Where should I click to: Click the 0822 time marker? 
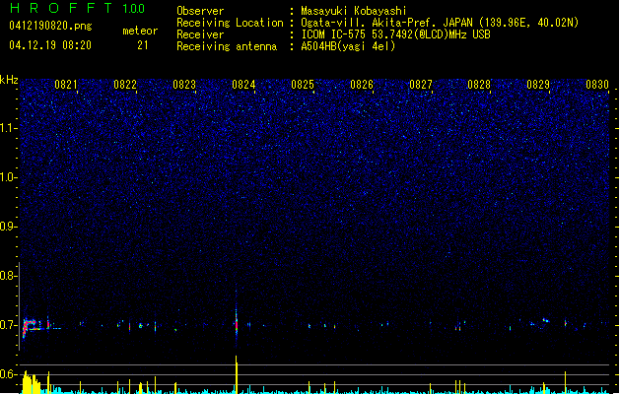tap(125, 85)
